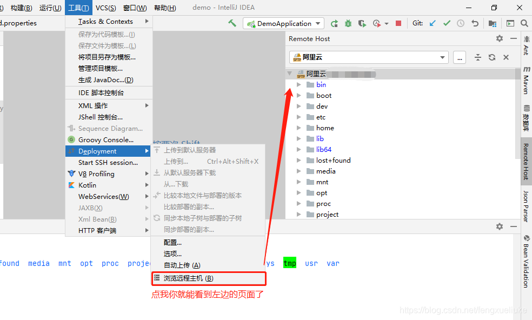Image resolution: width=532 pixels, height=320 pixels.
Task: Hide the Remote Host panel
Action: tap(514, 38)
